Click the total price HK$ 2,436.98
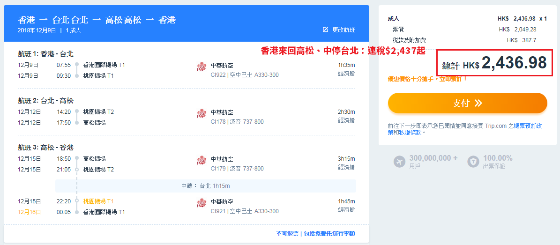 click(x=494, y=63)
